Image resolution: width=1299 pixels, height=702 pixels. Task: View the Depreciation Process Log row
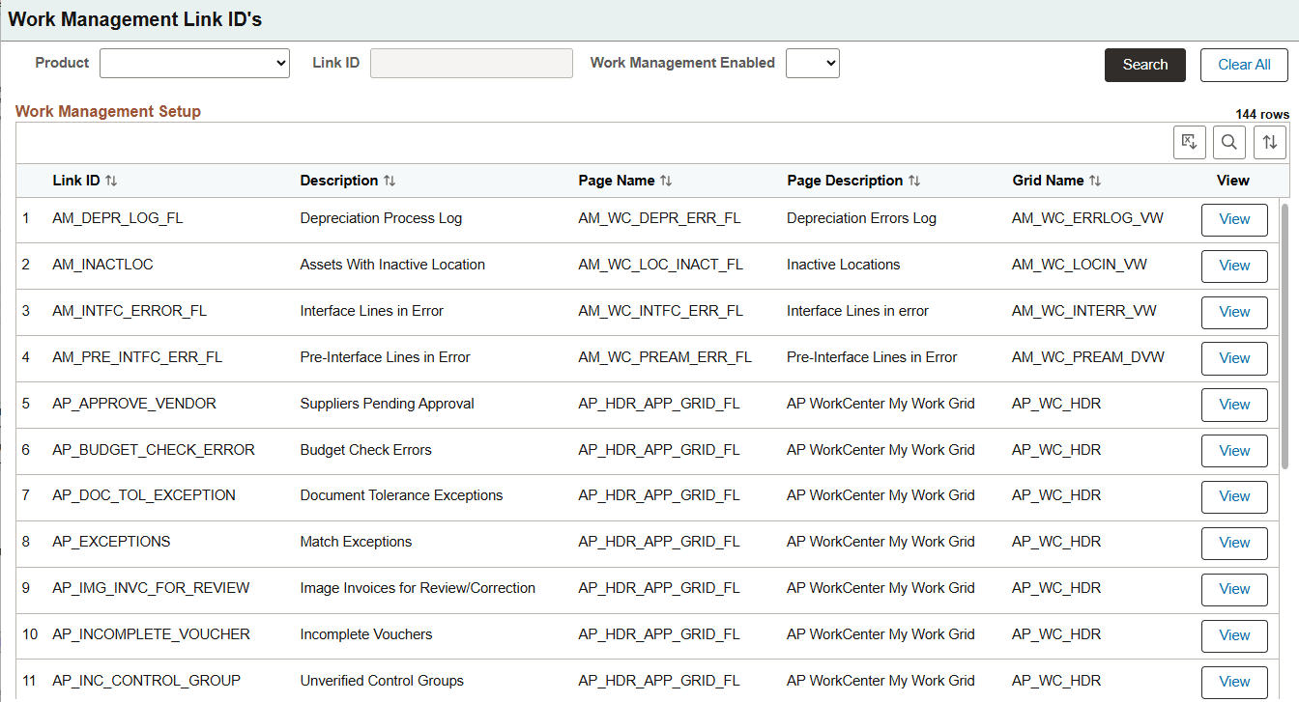[x=1234, y=219]
